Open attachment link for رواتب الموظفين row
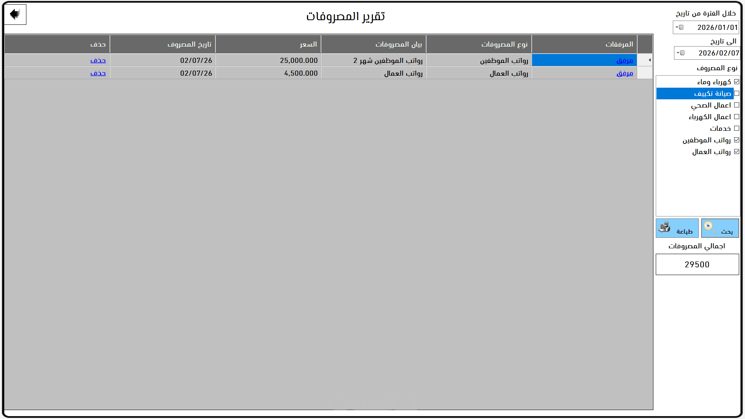 click(x=624, y=61)
